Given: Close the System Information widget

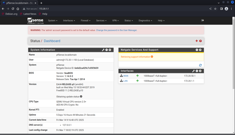Looking at the screenshot, I should 110,50.
